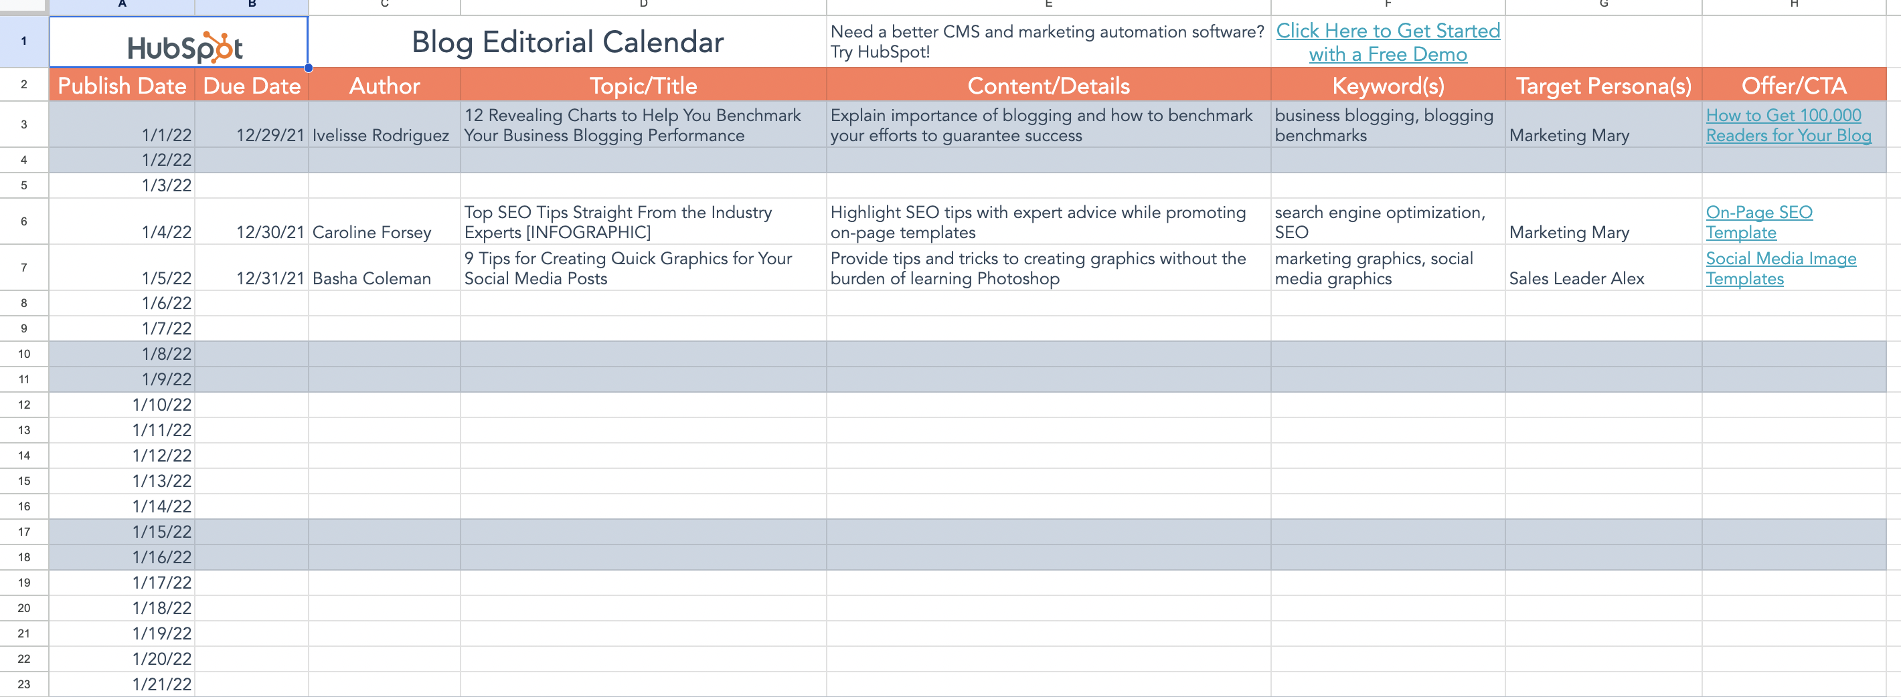
Task: Click the Topic/Title header cell
Action: tap(643, 86)
